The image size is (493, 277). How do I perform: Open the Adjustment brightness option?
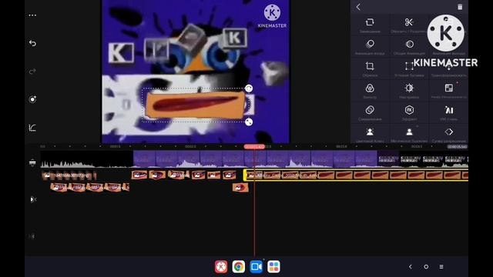[409, 91]
